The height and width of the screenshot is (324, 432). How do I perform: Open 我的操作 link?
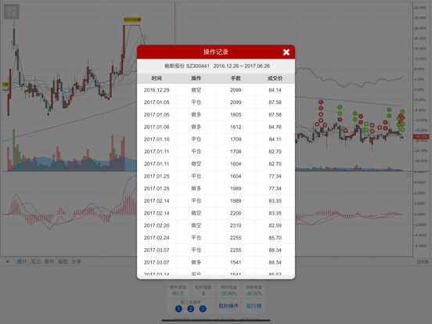tap(229, 306)
